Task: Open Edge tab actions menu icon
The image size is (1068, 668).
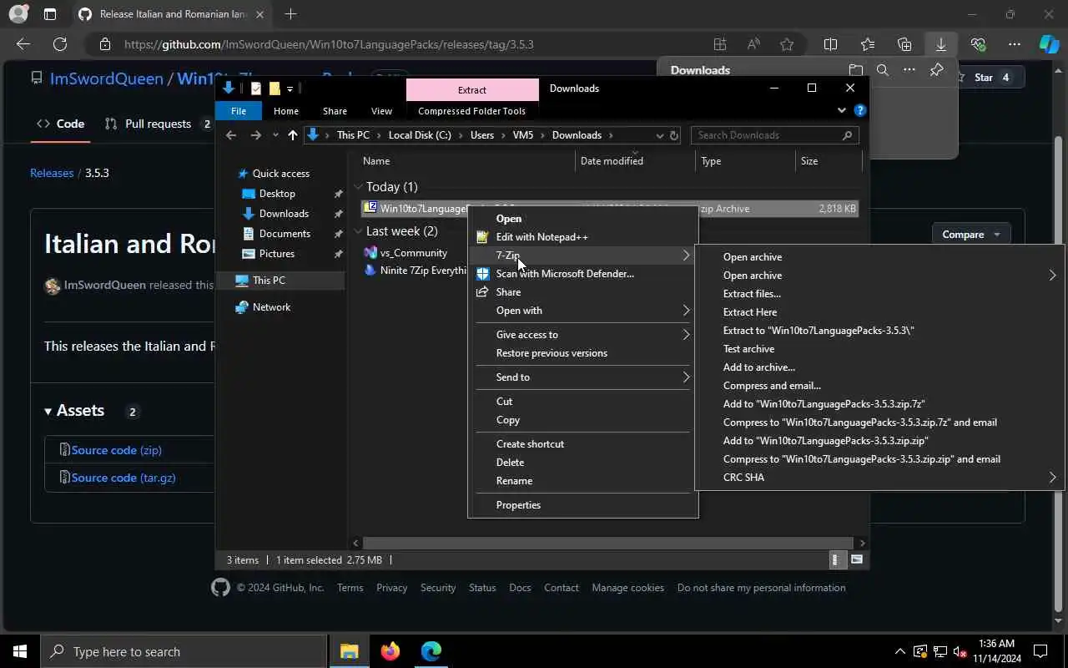Action: [x=49, y=14]
